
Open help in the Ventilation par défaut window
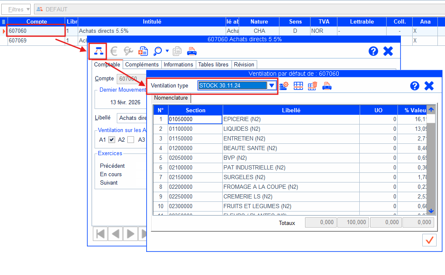coord(414,86)
